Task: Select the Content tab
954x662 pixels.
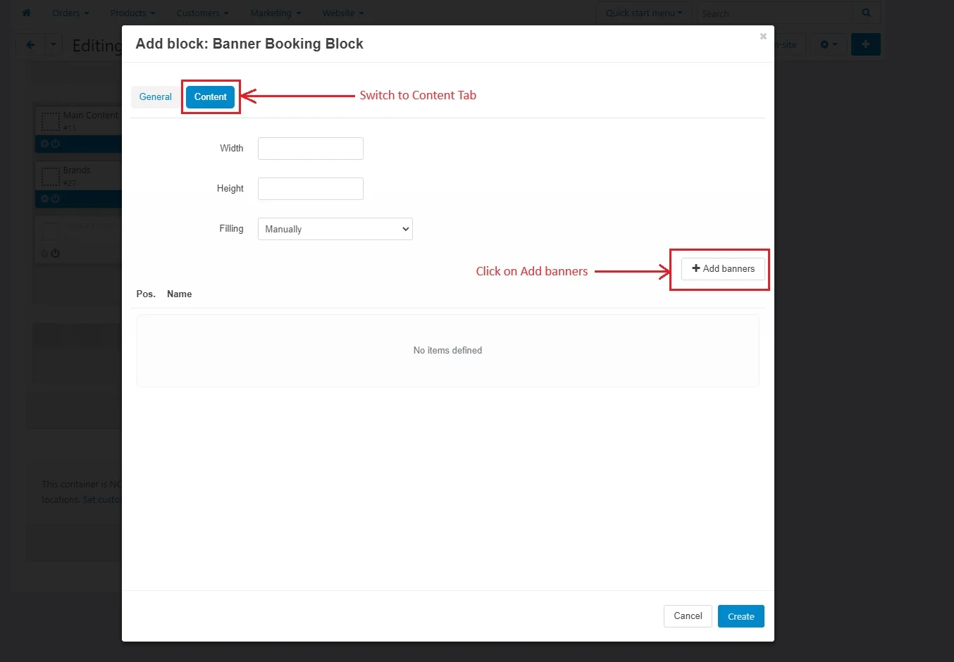Action: (210, 97)
